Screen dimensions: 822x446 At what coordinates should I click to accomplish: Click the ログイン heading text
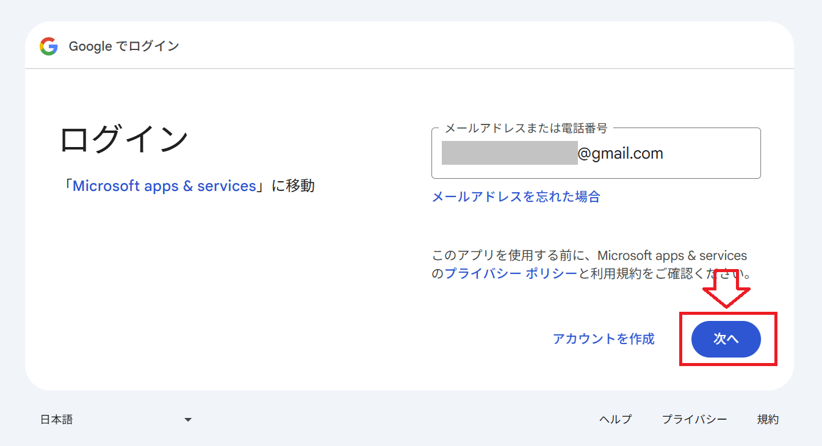click(x=124, y=139)
